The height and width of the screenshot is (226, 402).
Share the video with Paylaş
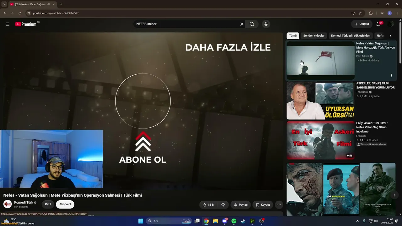coord(241,205)
